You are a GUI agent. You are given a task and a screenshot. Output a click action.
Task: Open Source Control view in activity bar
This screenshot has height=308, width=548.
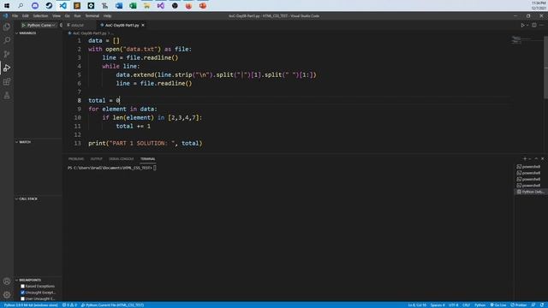coord(7,54)
